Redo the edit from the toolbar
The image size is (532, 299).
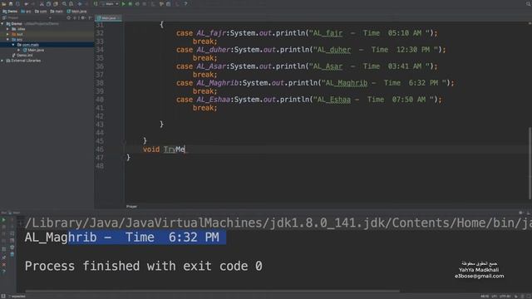pos(33,3)
